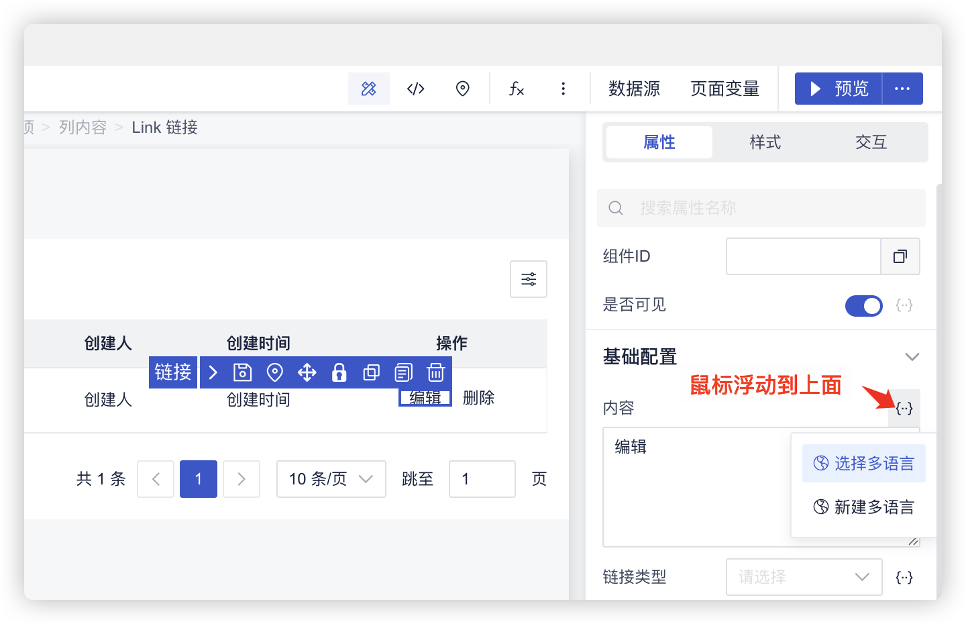Open the 10 条/页 page size dropdown
This screenshot has height=624, width=966.
coord(331,479)
